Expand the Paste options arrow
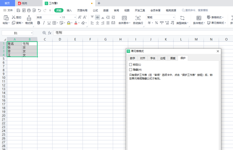This screenshot has width=233, height=150. (x=9, y=23)
